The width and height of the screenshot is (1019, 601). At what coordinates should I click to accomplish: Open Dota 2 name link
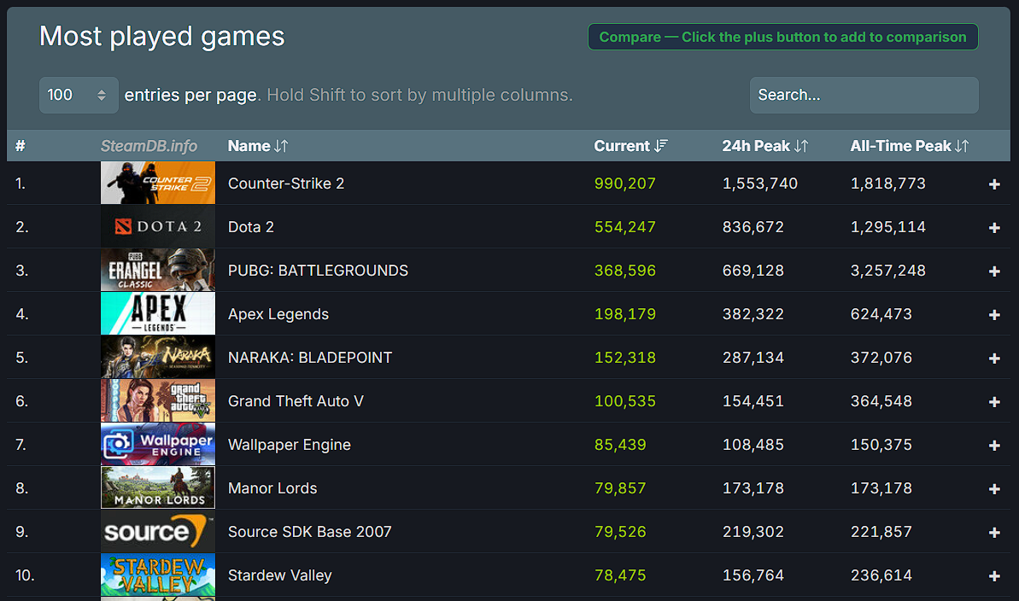(x=251, y=227)
